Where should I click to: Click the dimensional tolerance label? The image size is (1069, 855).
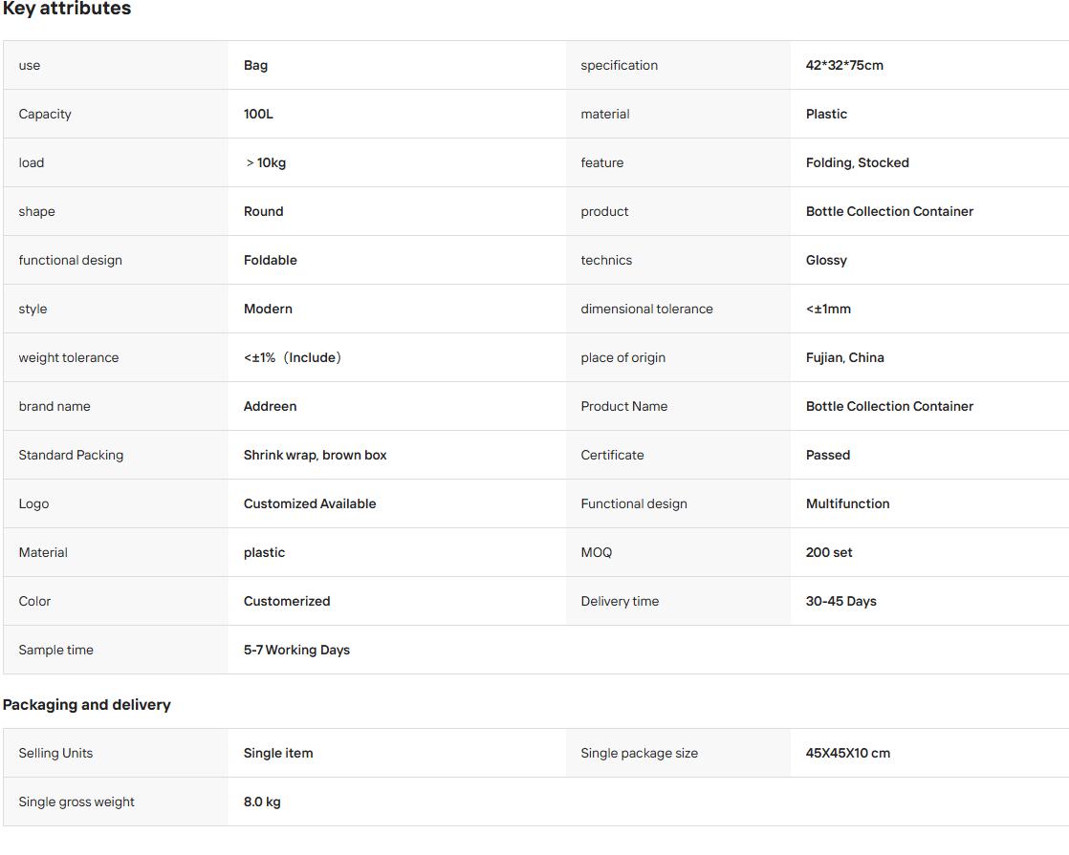coord(646,309)
